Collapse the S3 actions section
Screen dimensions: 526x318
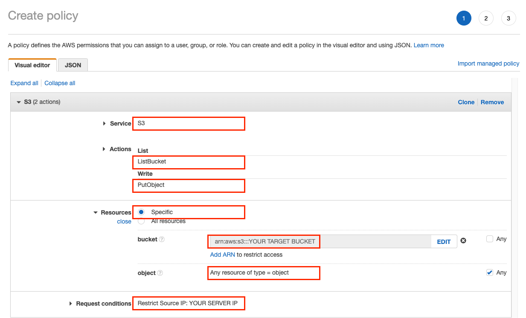tap(18, 102)
